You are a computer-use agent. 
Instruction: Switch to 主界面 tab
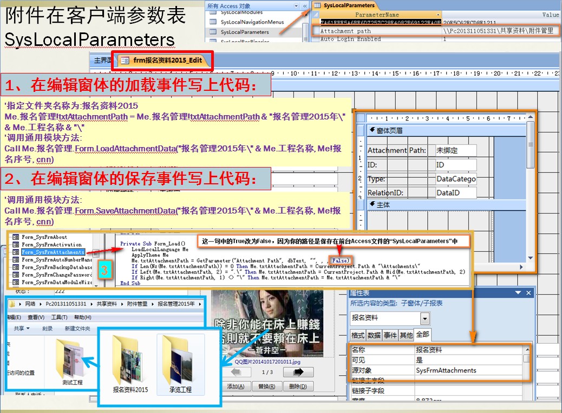pos(102,61)
